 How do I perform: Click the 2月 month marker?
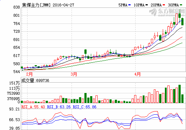pos(29,74)
